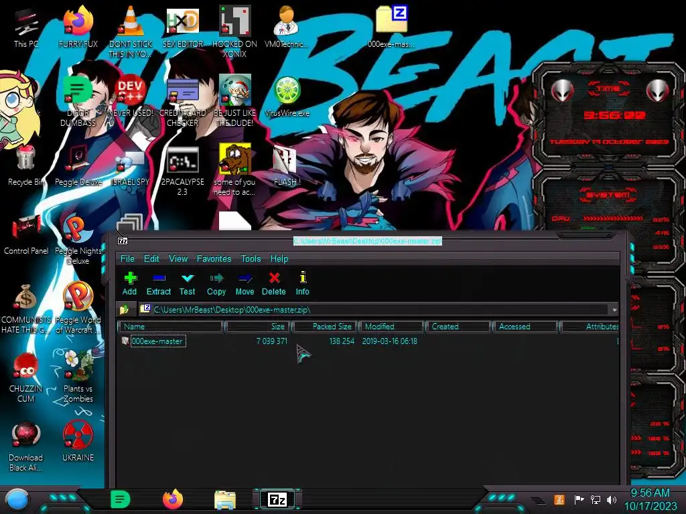Open the View menu
The width and height of the screenshot is (686, 514).
click(x=178, y=258)
